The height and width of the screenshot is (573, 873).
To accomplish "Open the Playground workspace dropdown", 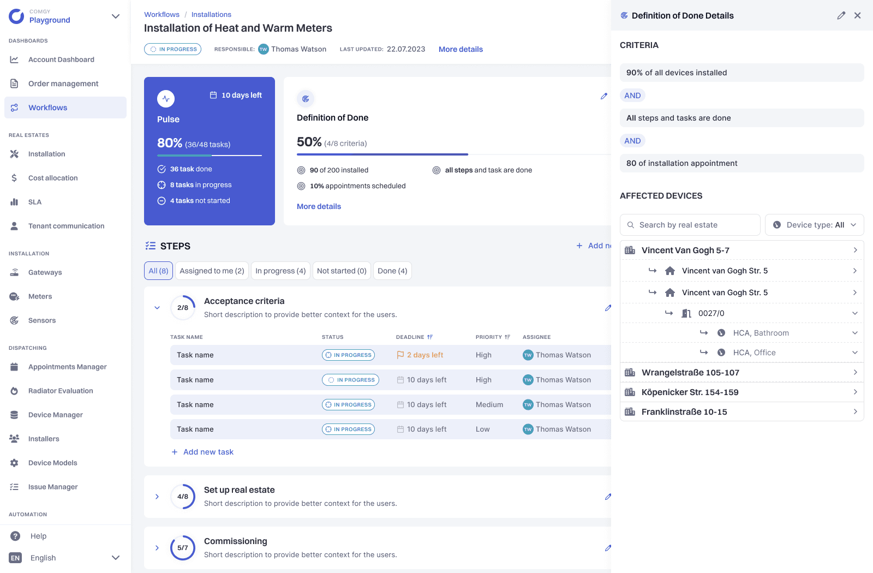I will [x=116, y=16].
